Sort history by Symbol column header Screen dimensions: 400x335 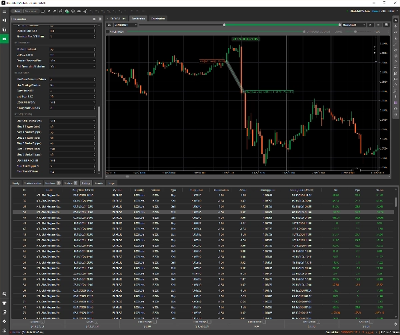[117, 190]
